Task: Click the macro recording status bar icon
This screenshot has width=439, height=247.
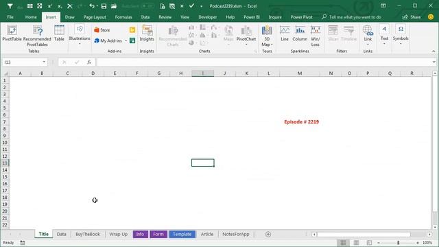Action: click(23, 243)
